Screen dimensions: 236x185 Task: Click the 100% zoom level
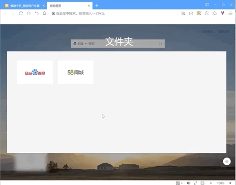[221, 183]
